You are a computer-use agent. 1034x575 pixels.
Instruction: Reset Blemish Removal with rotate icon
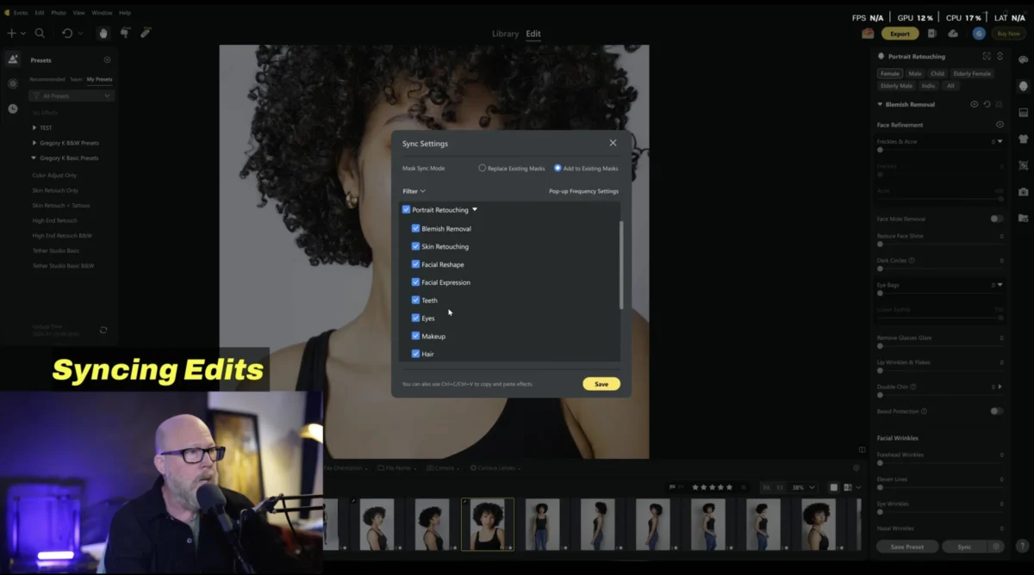coord(987,104)
